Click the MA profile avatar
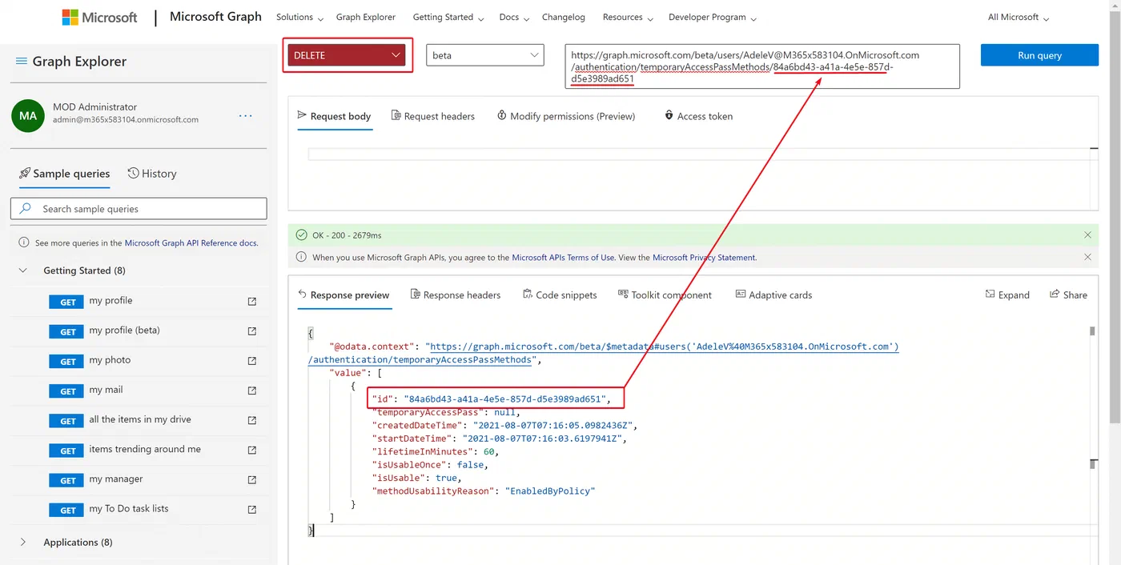This screenshot has height=565, width=1121. (x=28, y=115)
